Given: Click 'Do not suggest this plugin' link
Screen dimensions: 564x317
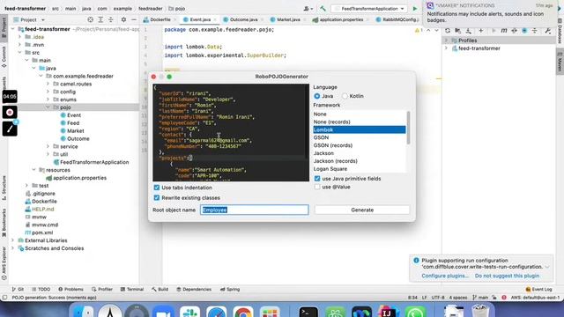Looking at the screenshot, I should point(507,276).
